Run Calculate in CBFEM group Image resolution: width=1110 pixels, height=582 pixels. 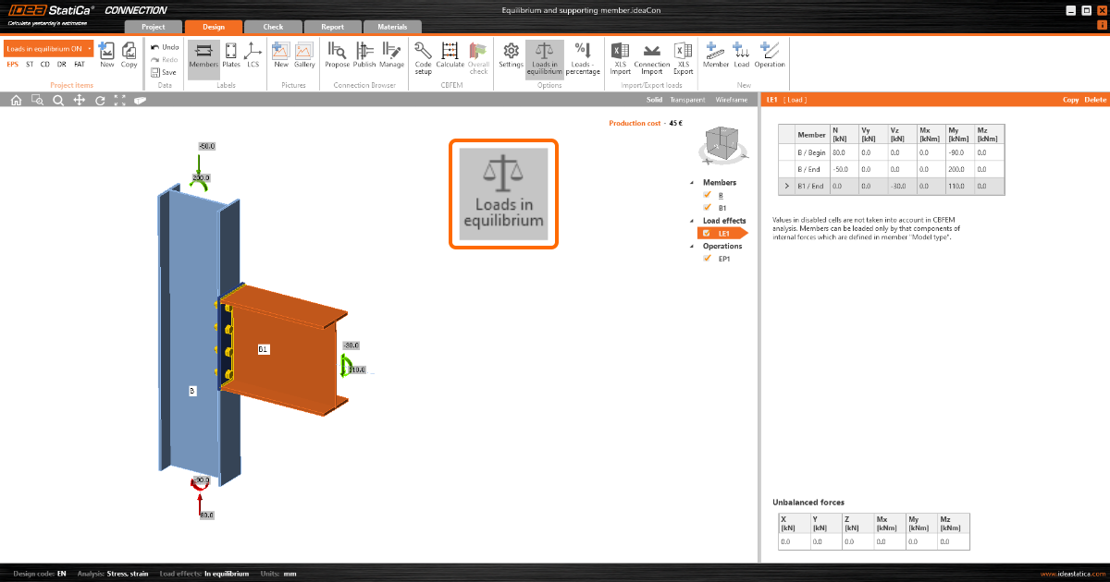(450, 52)
